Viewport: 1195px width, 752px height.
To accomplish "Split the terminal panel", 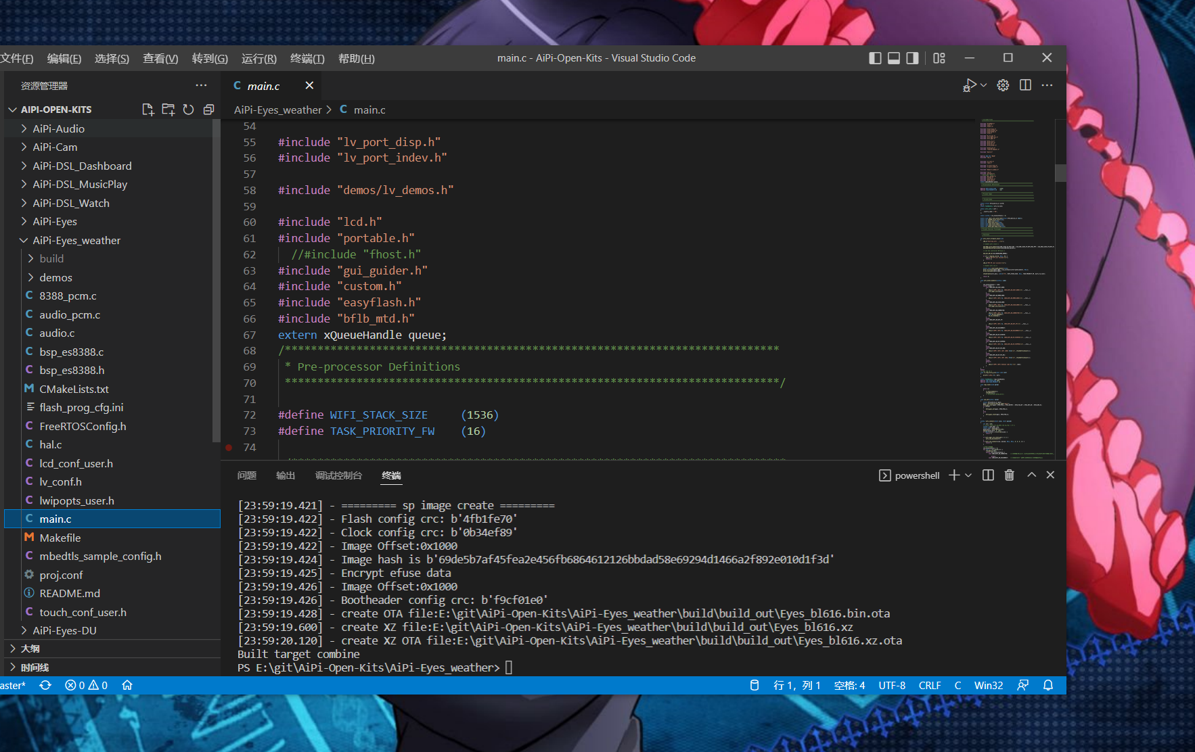I will click(x=988, y=475).
